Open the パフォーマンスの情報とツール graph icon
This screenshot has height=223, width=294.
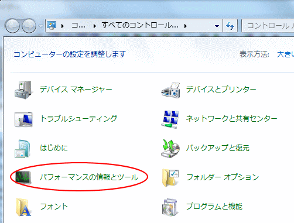23,177
